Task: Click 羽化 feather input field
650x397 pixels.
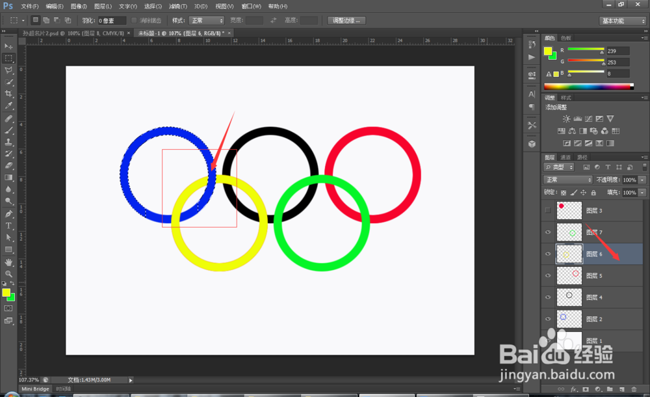Action: (112, 21)
